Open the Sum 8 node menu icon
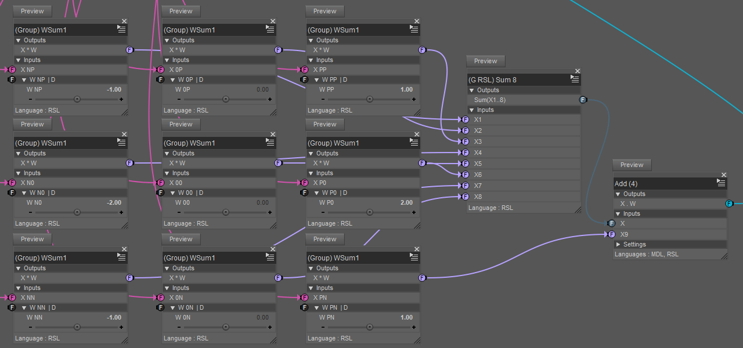The width and height of the screenshot is (743, 348). 575,79
